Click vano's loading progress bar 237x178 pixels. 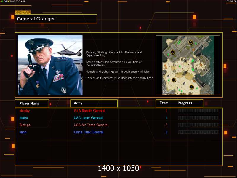point(198,132)
